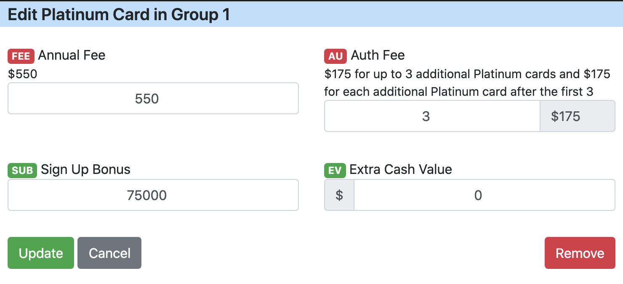This screenshot has height=284, width=623.
Task: Click the red AU badge
Action: point(335,56)
